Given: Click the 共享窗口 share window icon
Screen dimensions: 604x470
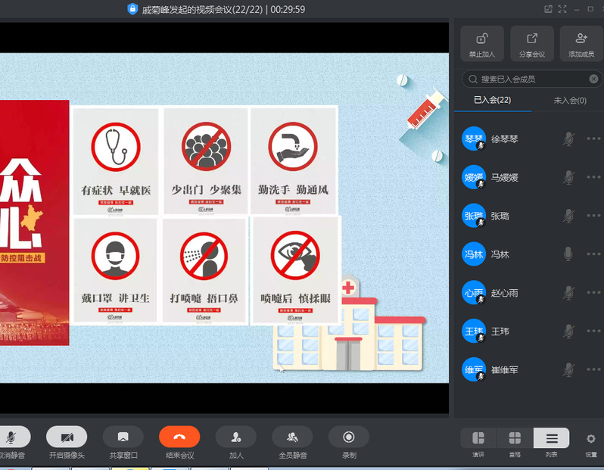Looking at the screenshot, I should click(123, 437).
